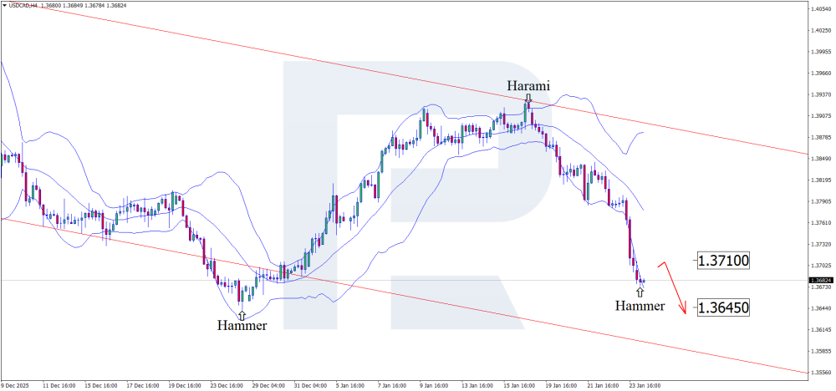Select the red forecast arrow pointing down
The height and width of the screenshot is (391, 836).
(675, 288)
